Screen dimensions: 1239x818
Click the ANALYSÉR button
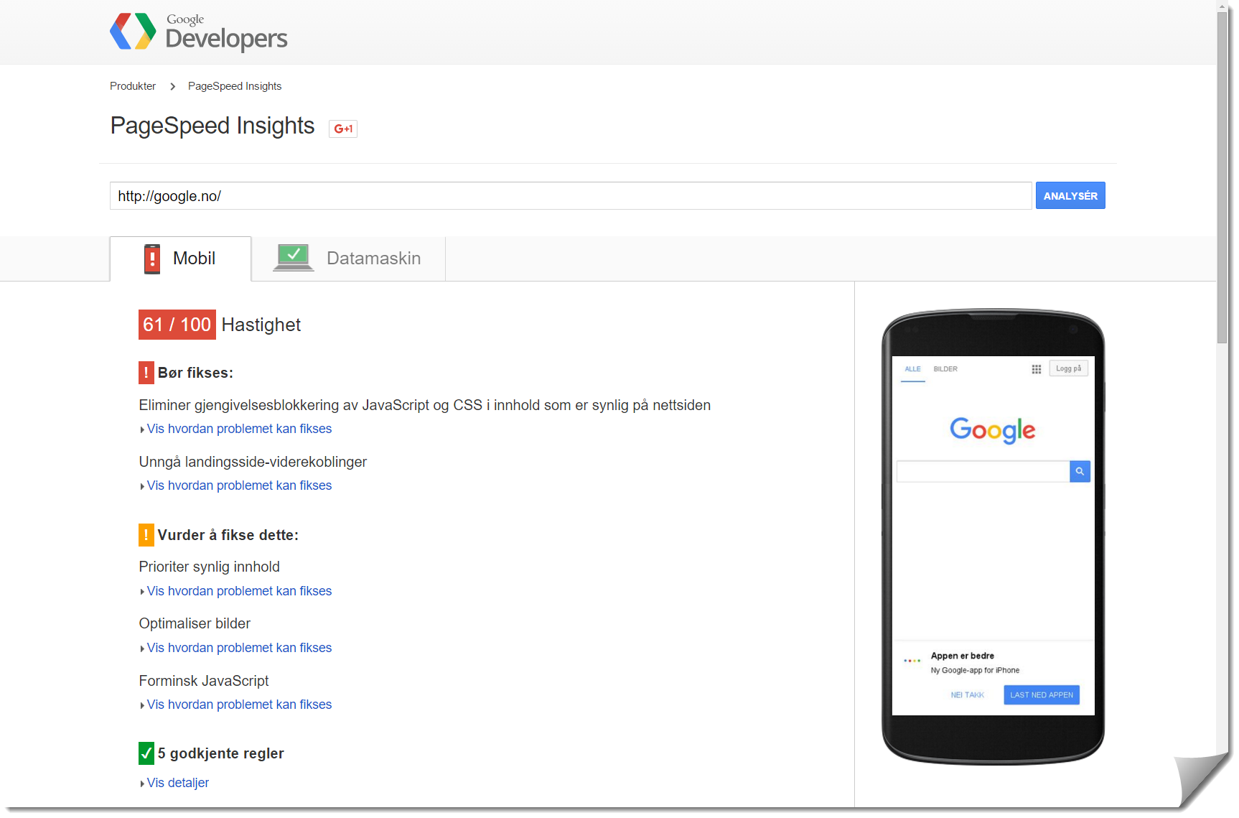[x=1070, y=195]
